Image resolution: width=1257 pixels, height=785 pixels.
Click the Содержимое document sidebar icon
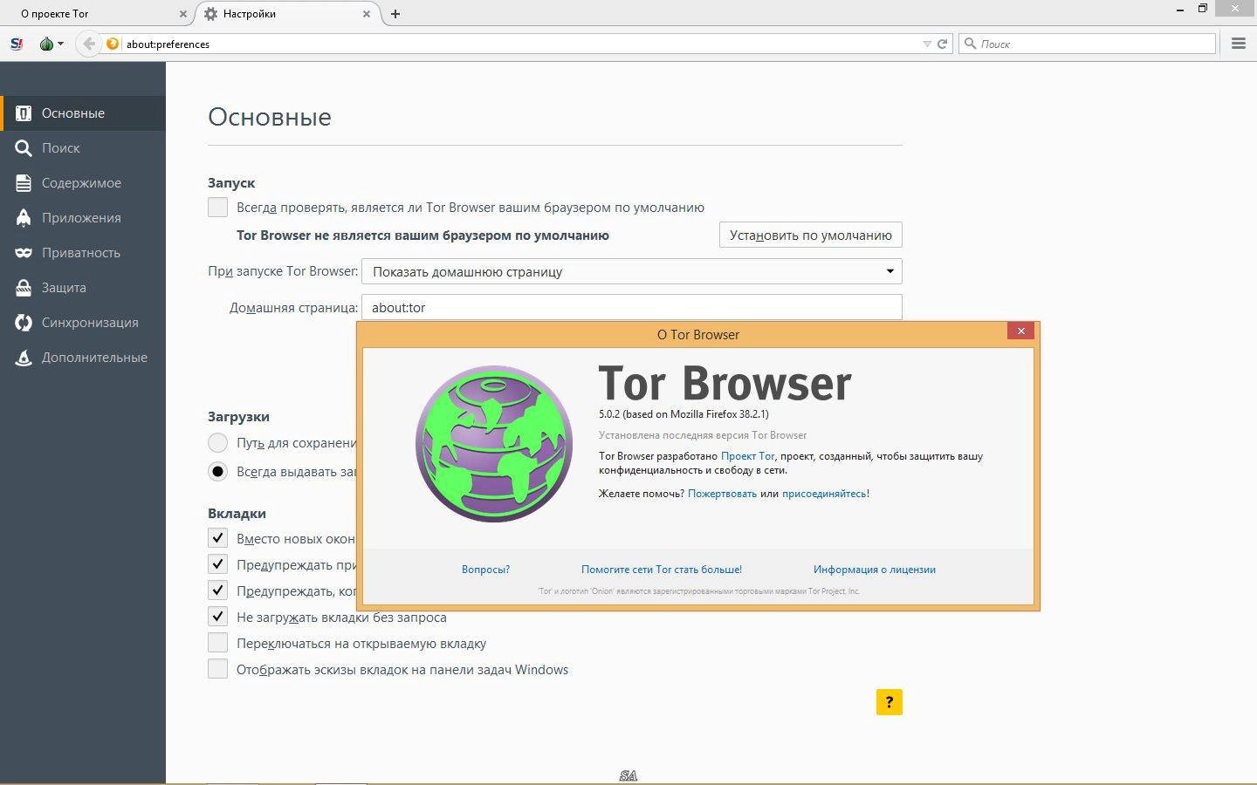click(24, 183)
